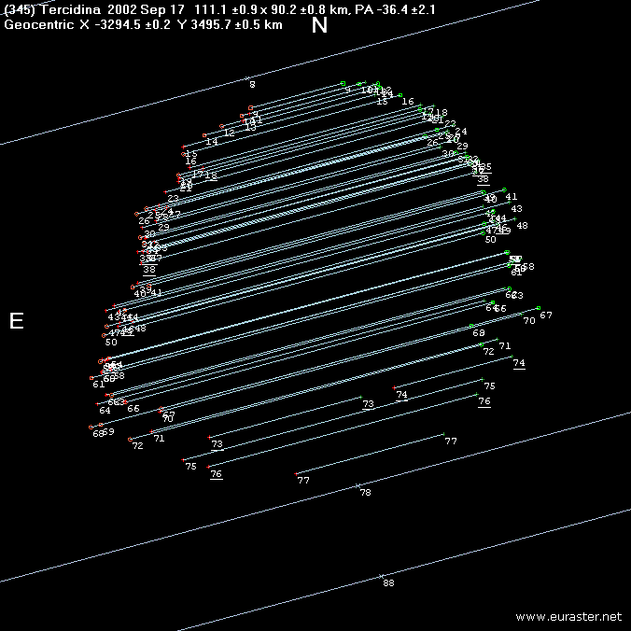Click the E east direction label
The image size is (631, 631).
(x=16, y=321)
